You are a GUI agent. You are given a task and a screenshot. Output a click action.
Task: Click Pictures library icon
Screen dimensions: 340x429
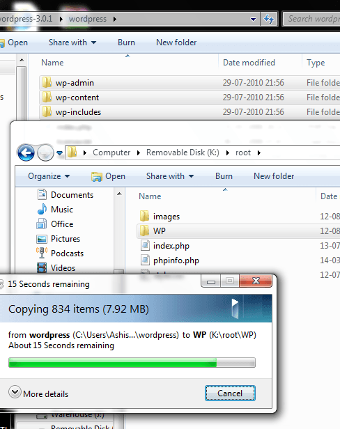tap(42, 239)
